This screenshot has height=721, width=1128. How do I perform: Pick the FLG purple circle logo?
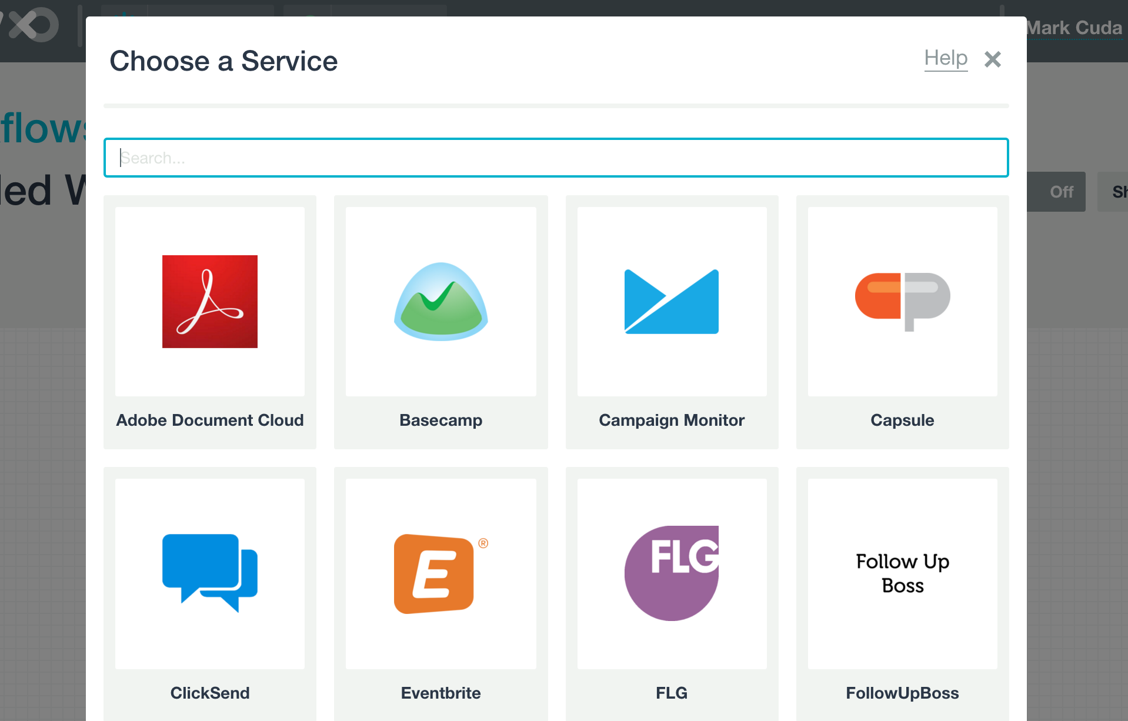pos(672,573)
